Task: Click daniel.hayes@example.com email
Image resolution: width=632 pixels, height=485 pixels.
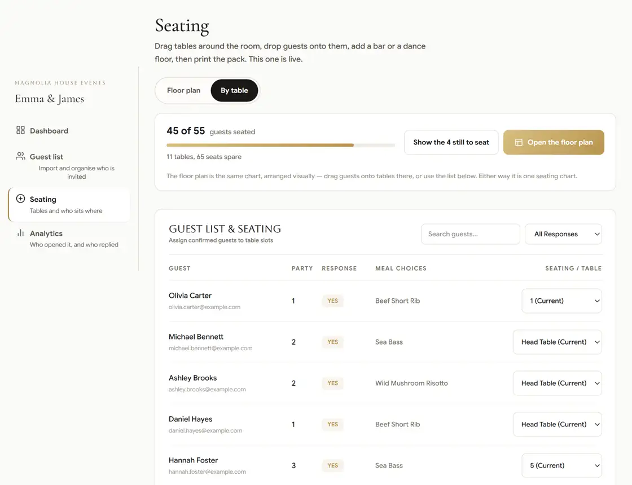Action: [205, 430]
